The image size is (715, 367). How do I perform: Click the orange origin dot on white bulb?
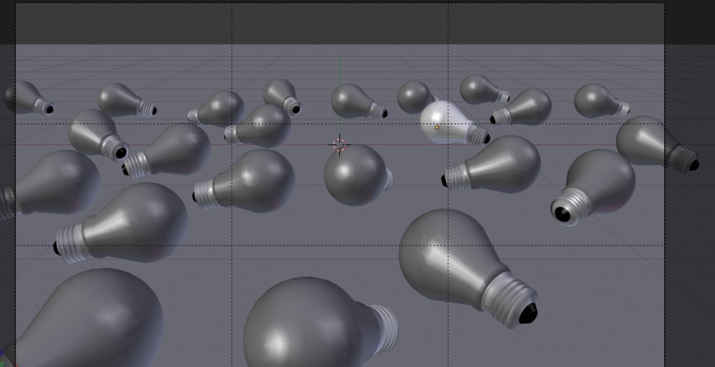pos(437,128)
